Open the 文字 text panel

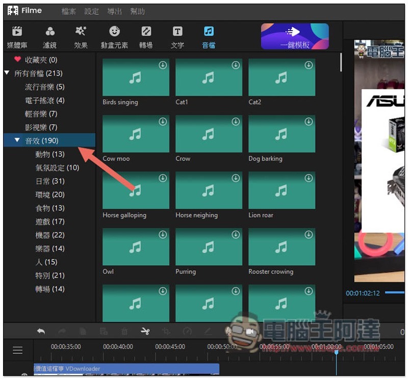tap(177, 37)
